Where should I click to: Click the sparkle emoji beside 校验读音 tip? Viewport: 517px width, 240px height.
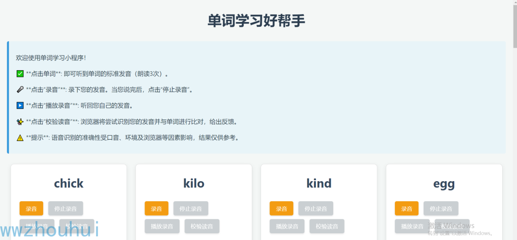pos(20,122)
